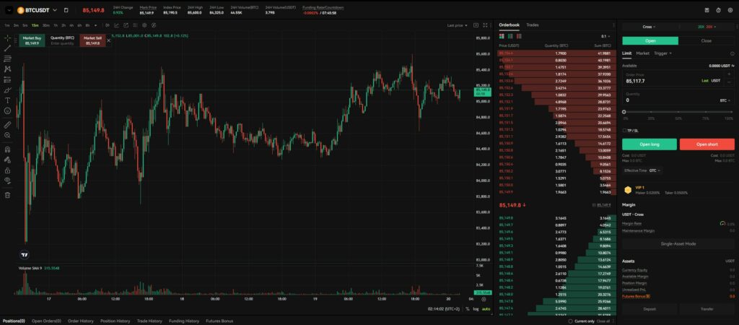Lock all drawing tools
The image size is (739, 325).
pos(7,170)
